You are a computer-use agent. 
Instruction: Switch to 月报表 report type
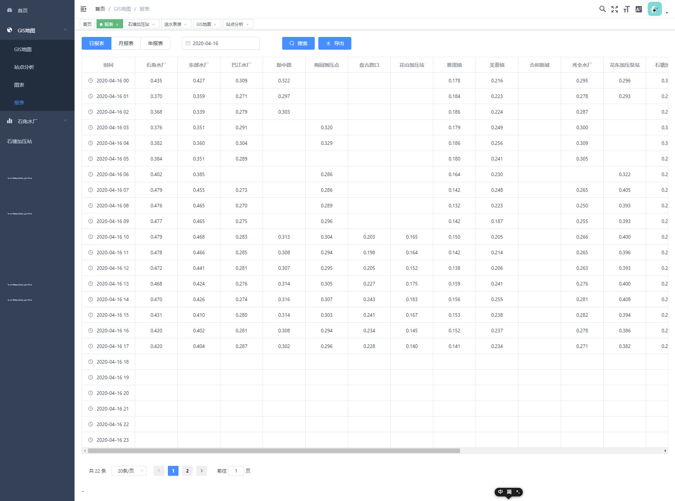point(126,43)
